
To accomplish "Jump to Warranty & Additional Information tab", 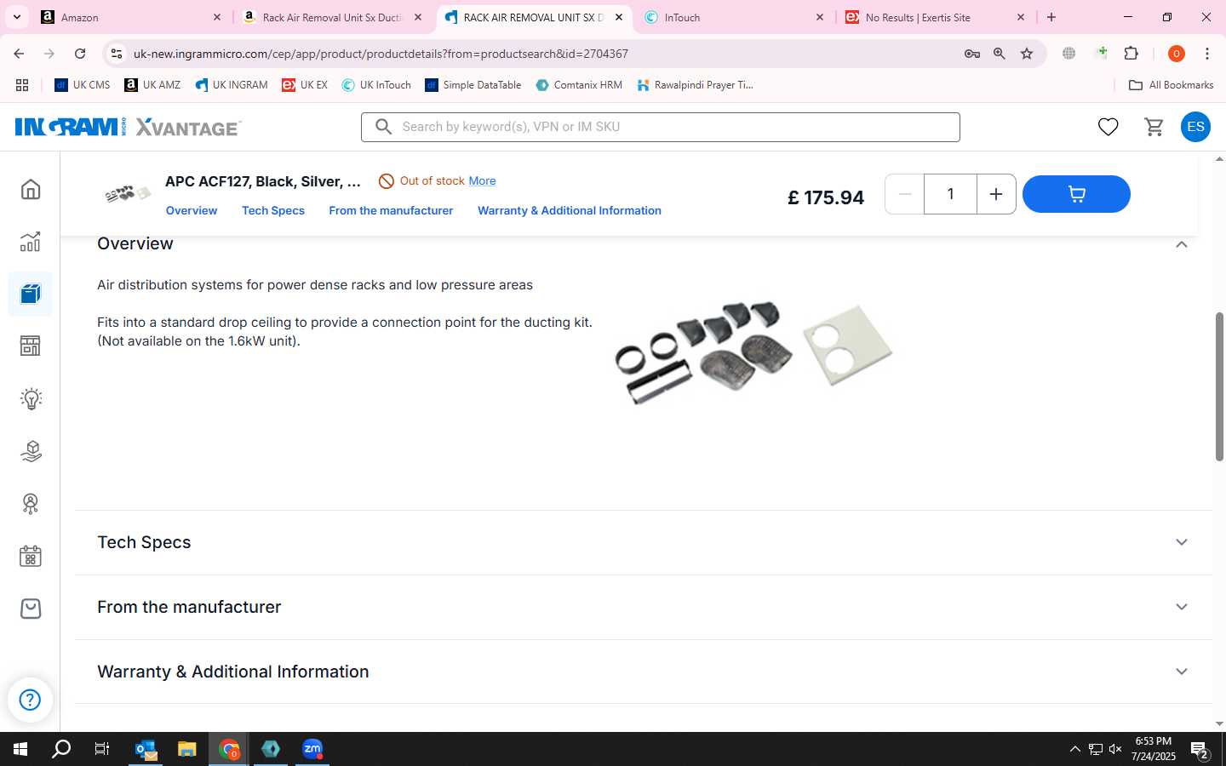I will (x=570, y=210).
